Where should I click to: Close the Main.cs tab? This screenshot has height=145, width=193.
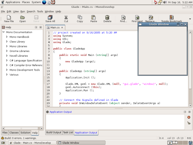tap(62, 28)
